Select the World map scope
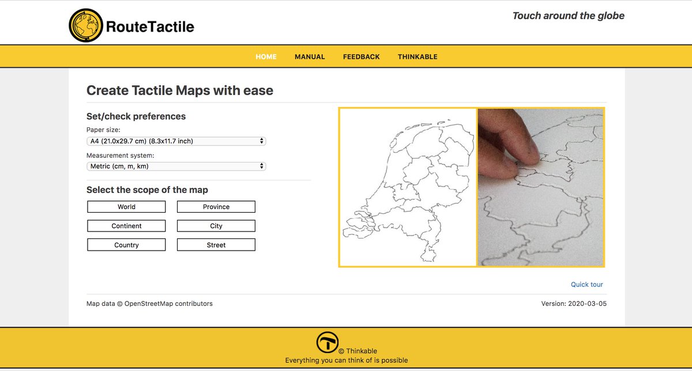The height and width of the screenshot is (371, 692). (x=126, y=207)
